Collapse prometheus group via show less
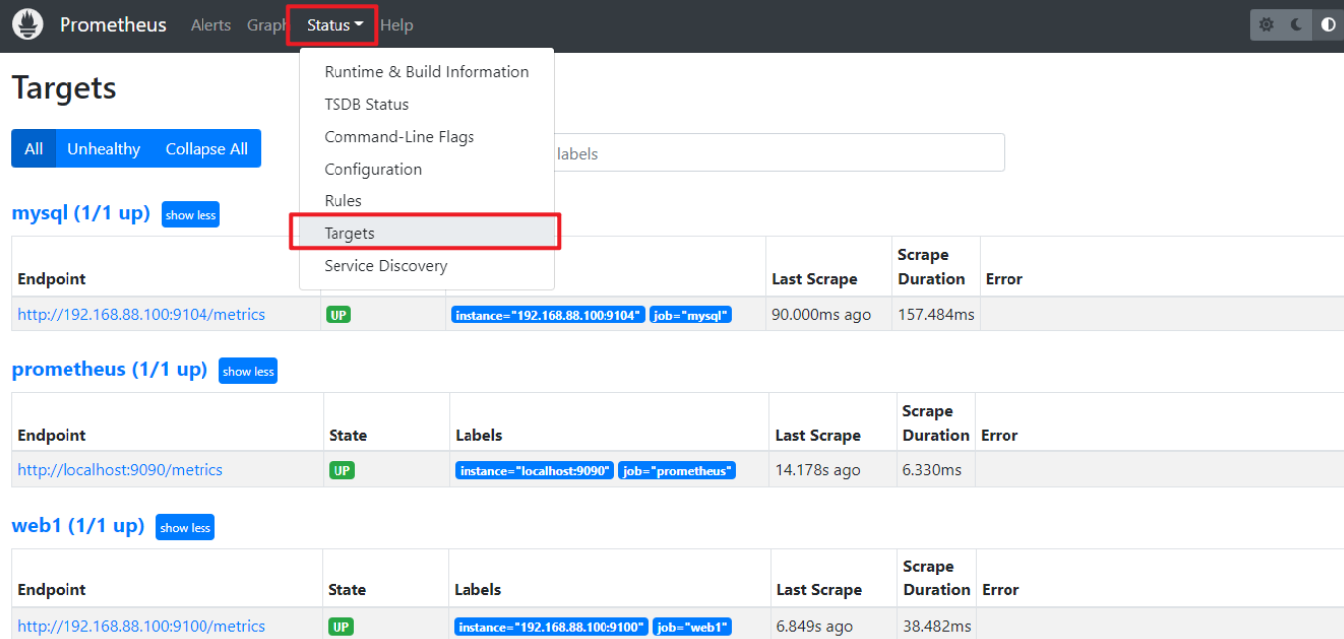Image resolution: width=1344 pixels, height=639 pixels. click(248, 371)
